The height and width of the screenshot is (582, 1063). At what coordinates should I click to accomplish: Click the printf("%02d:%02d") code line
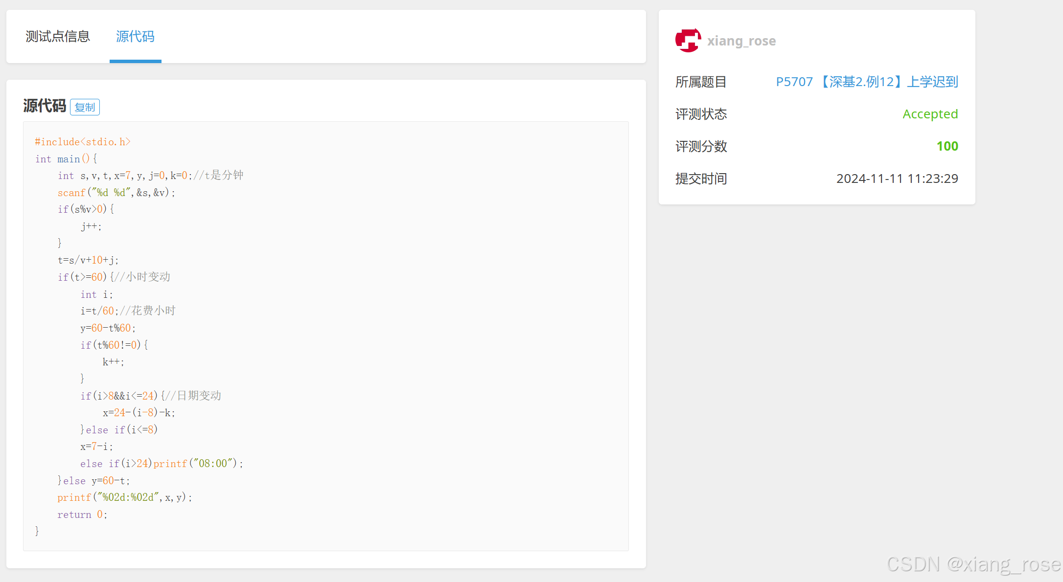(x=124, y=497)
